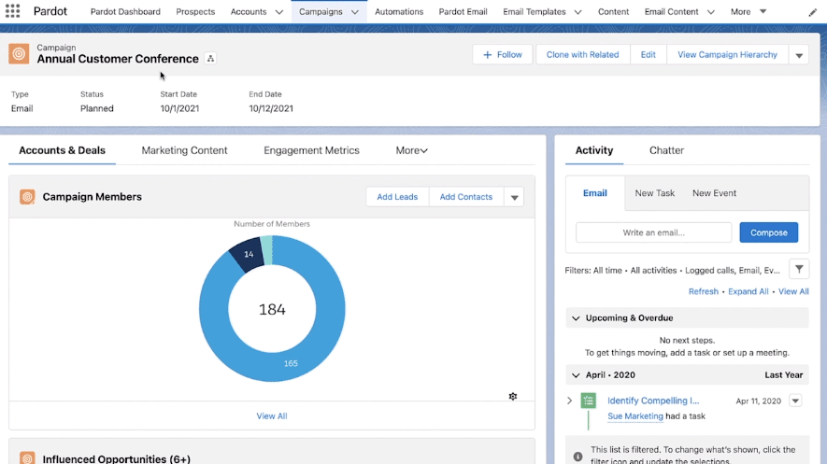Click the dark navy chart segment labeled 14
Viewport: 827px width, 464px height.
point(248,254)
